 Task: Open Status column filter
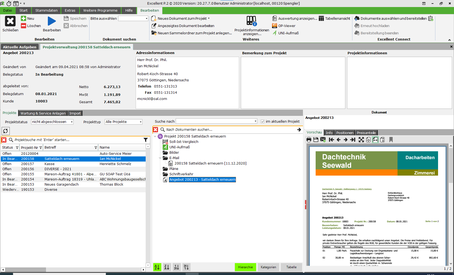coord(17,147)
